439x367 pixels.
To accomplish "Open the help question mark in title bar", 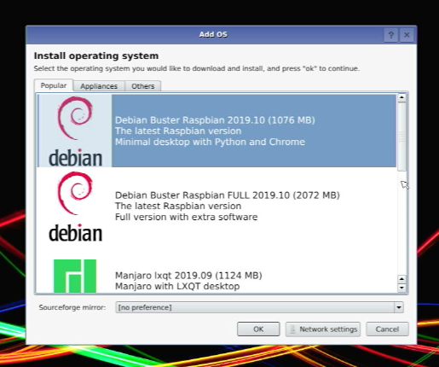I will coord(391,35).
